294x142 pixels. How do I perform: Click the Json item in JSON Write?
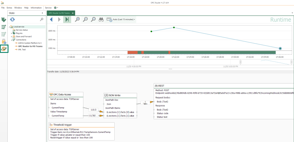coord(109,104)
